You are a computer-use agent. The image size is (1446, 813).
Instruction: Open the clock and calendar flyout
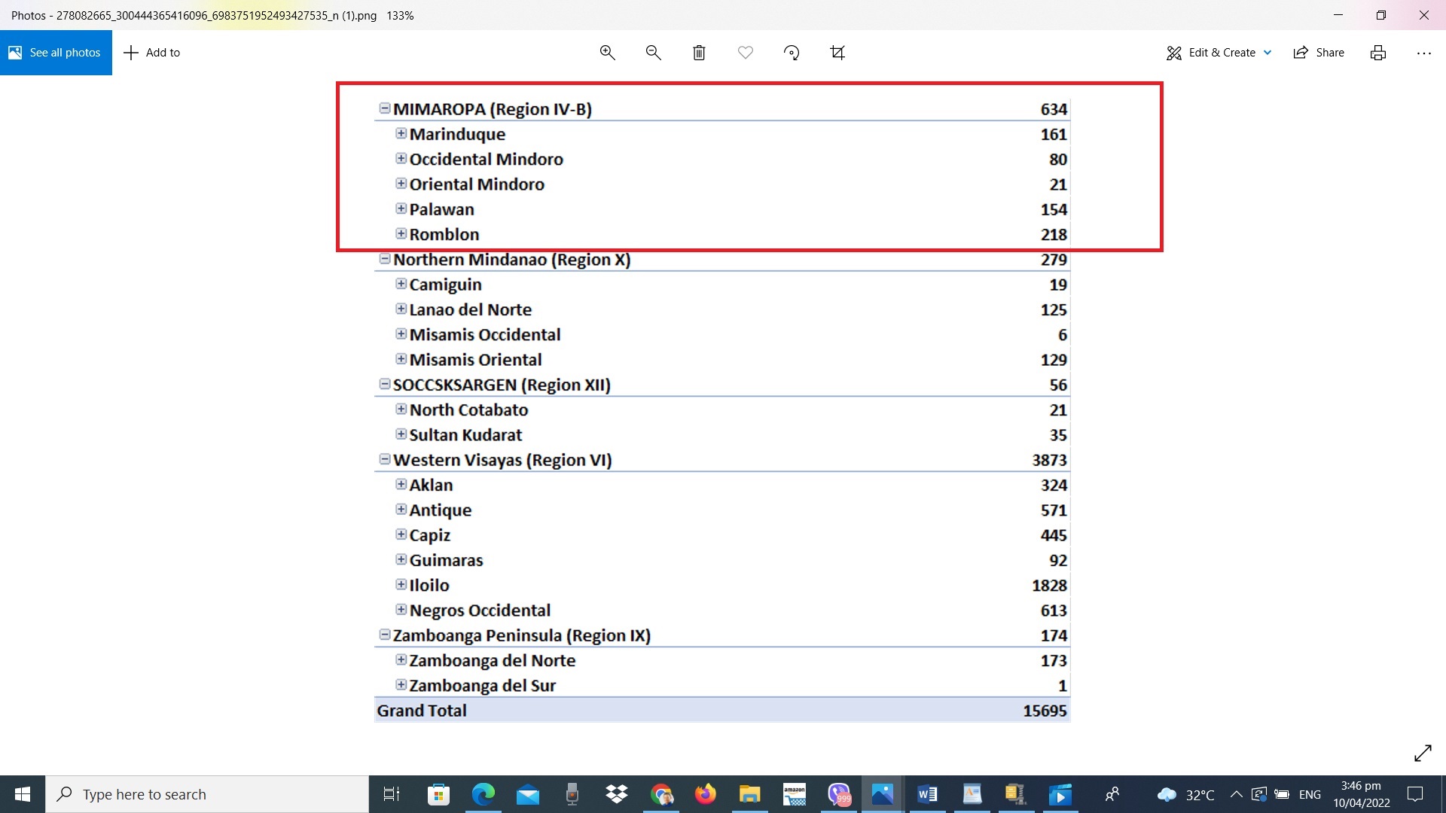[x=1362, y=794]
